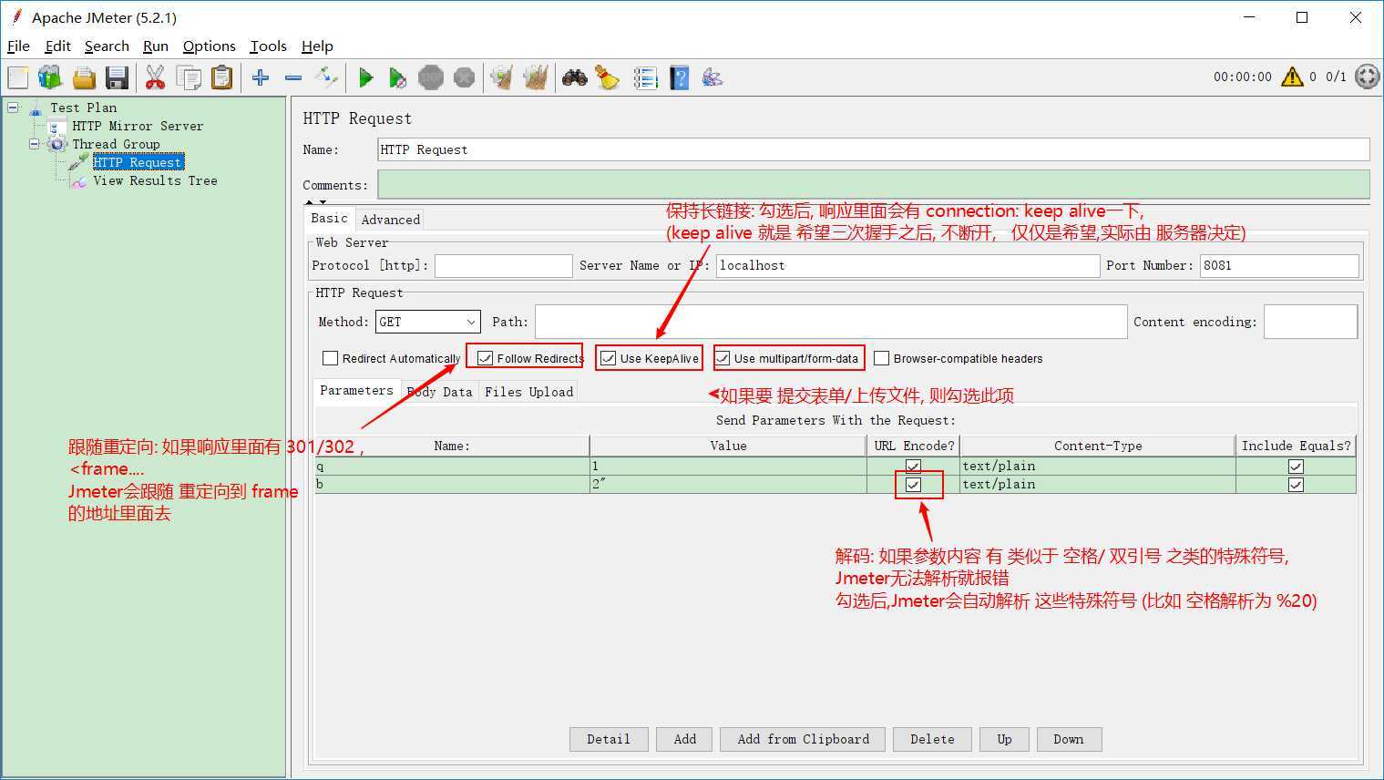This screenshot has width=1384, height=780.
Task: Switch to the Basic tab
Action: [x=329, y=219]
